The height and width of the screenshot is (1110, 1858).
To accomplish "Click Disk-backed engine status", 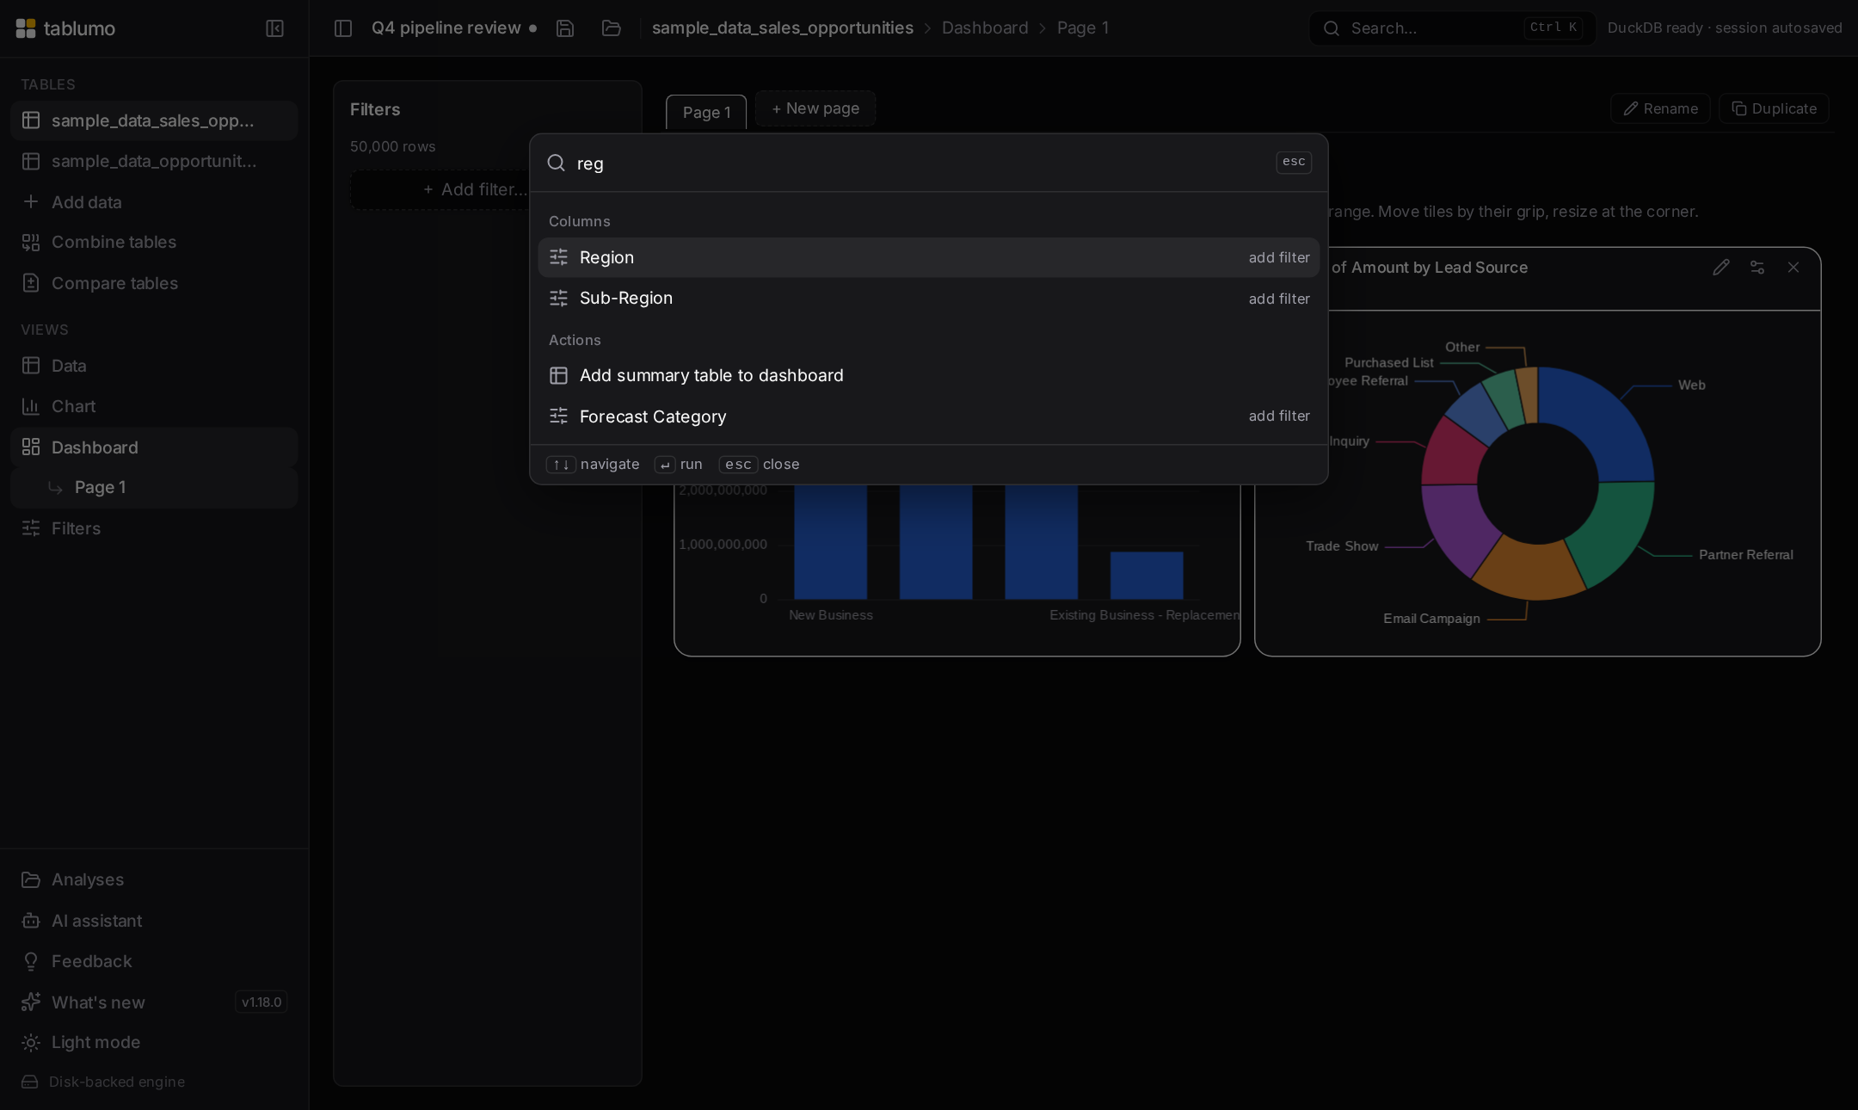I will coord(103,1082).
